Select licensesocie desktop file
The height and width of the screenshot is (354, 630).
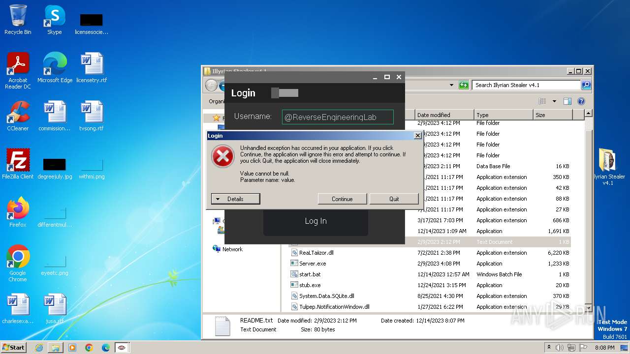click(x=92, y=25)
